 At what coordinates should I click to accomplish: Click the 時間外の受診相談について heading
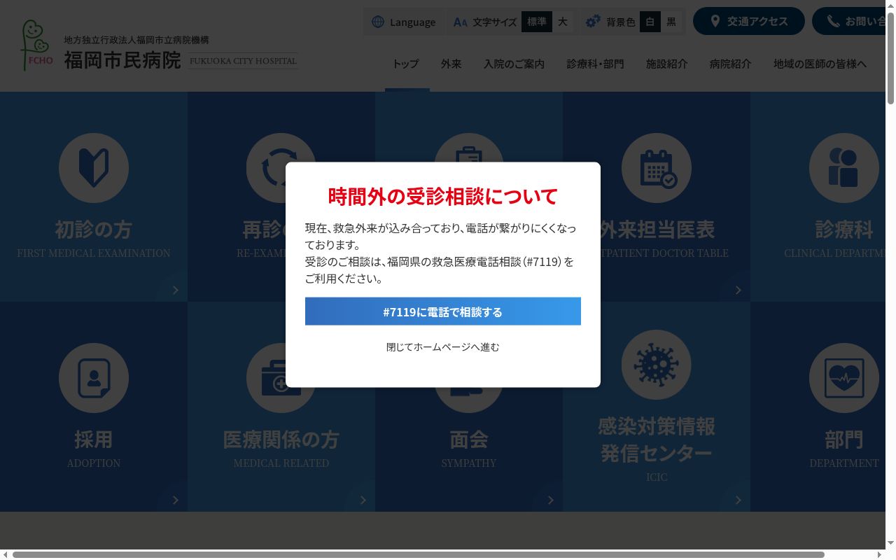[443, 196]
